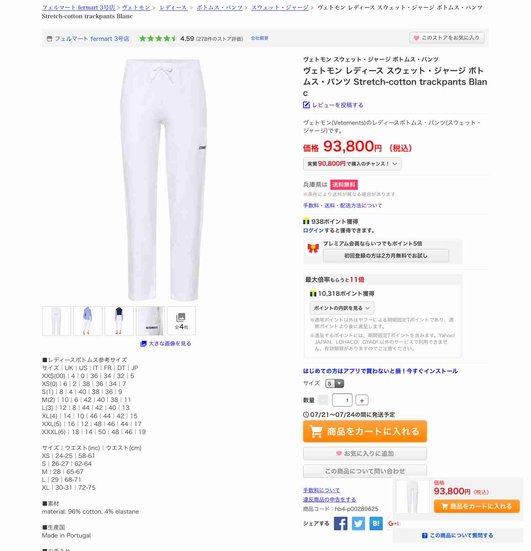The width and height of the screenshot is (531, 551).
Task: Click the store icon beside フェルマート fermart 3号店
Action: pos(49,39)
